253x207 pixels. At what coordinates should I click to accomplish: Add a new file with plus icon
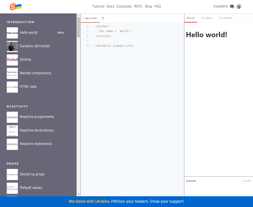click(103, 18)
